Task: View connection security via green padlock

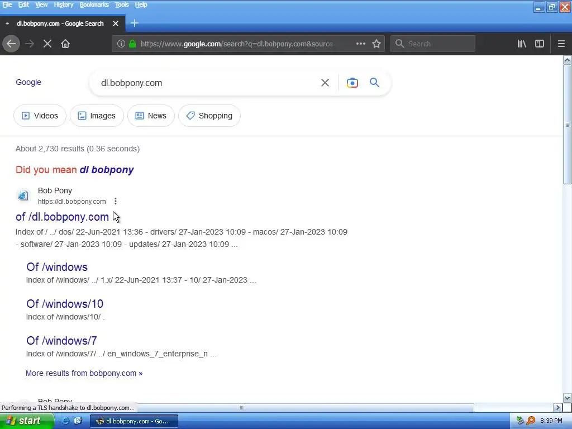Action: tap(132, 44)
